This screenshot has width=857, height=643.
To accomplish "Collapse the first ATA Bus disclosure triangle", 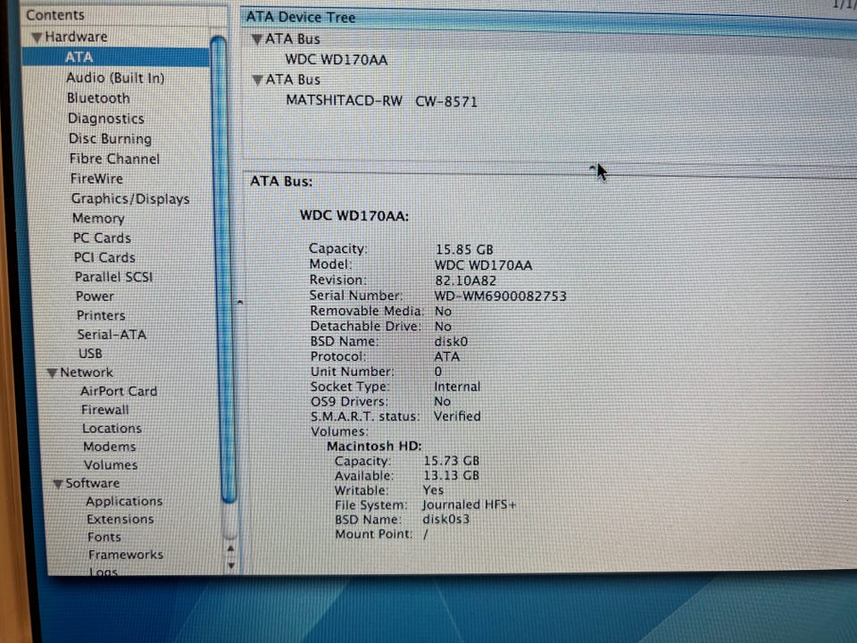I will [257, 39].
